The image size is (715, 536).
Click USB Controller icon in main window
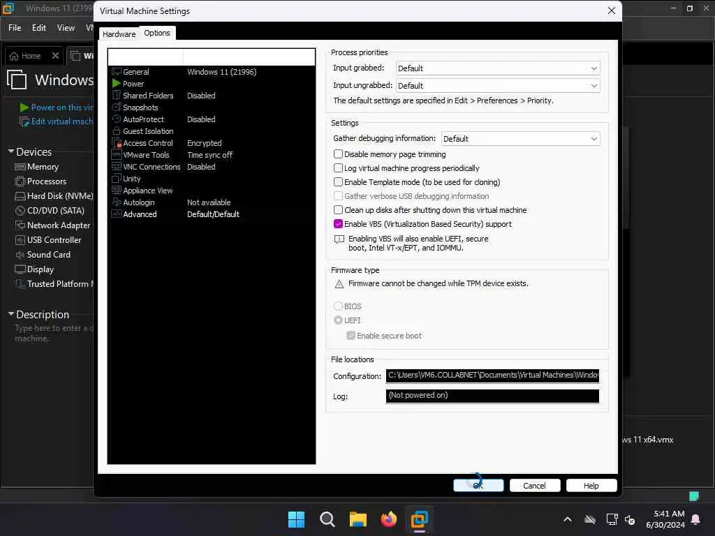click(x=20, y=240)
